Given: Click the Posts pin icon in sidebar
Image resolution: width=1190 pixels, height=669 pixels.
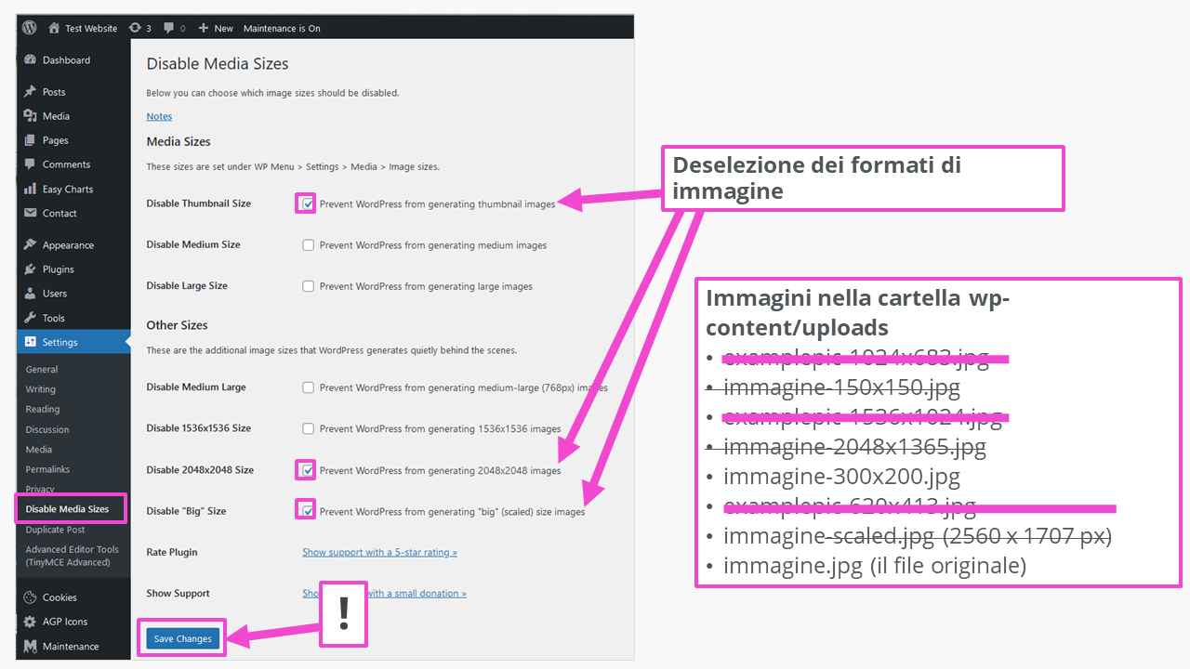Looking at the screenshot, I should tap(30, 92).
